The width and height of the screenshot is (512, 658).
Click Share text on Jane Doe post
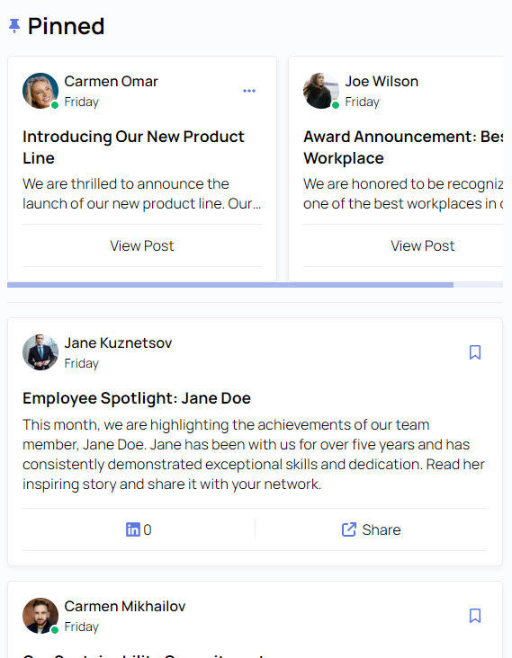tap(382, 529)
